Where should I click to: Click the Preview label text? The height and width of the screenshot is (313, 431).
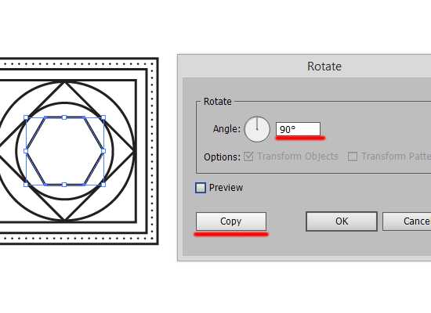[x=226, y=188]
